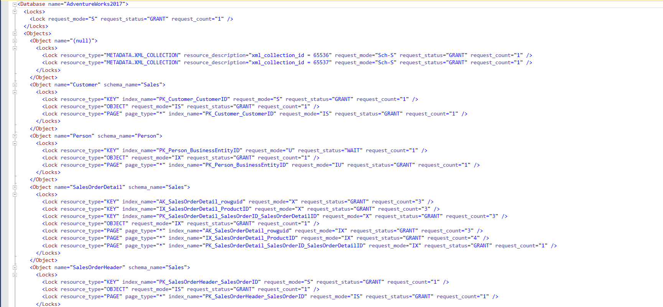The width and height of the screenshot is (663, 307).
Task: Click the "Sales" schema_name on the Customer object line
Action: point(151,85)
